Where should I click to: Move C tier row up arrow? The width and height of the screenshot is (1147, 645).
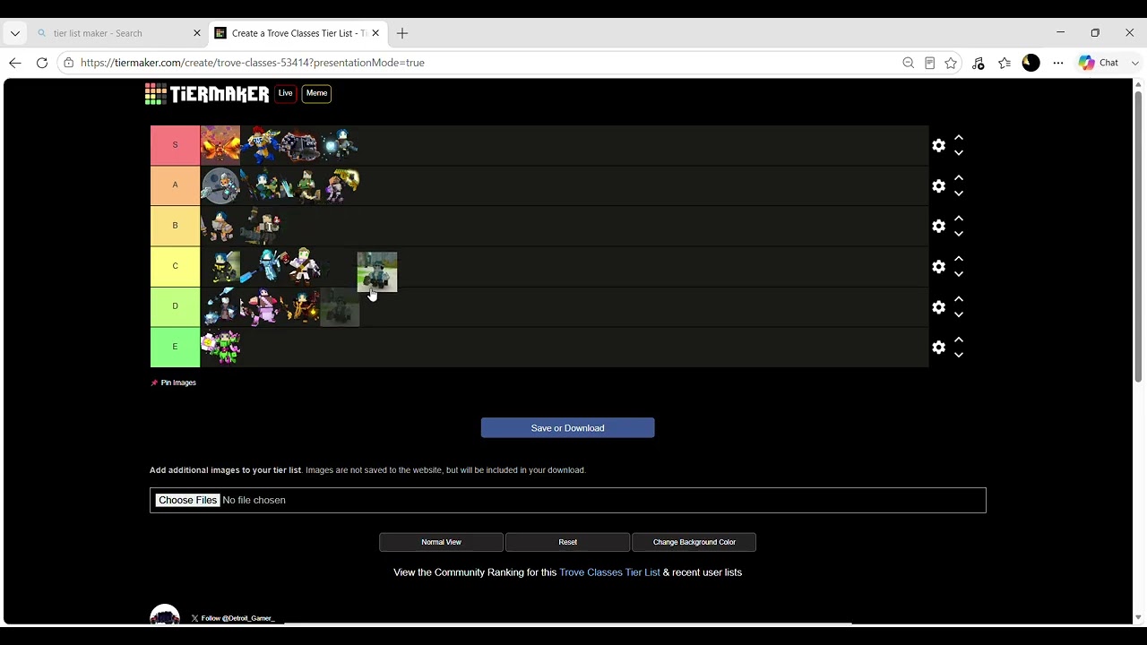click(959, 259)
